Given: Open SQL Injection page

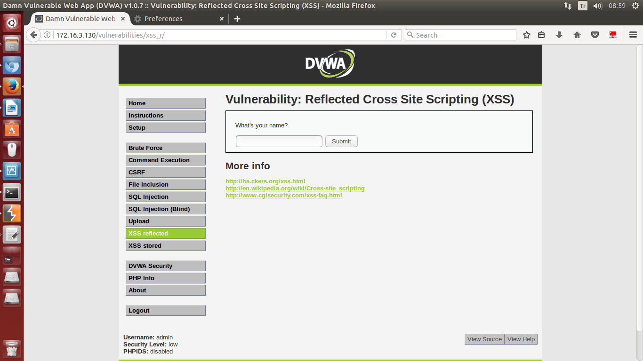Looking at the screenshot, I should (x=166, y=197).
